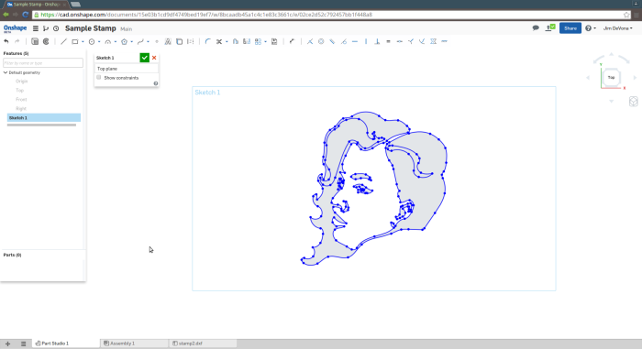Screen dimensions: 642x349
Task: Accept Sketch 1 with green checkmark
Action: pyautogui.click(x=145, y=58)
